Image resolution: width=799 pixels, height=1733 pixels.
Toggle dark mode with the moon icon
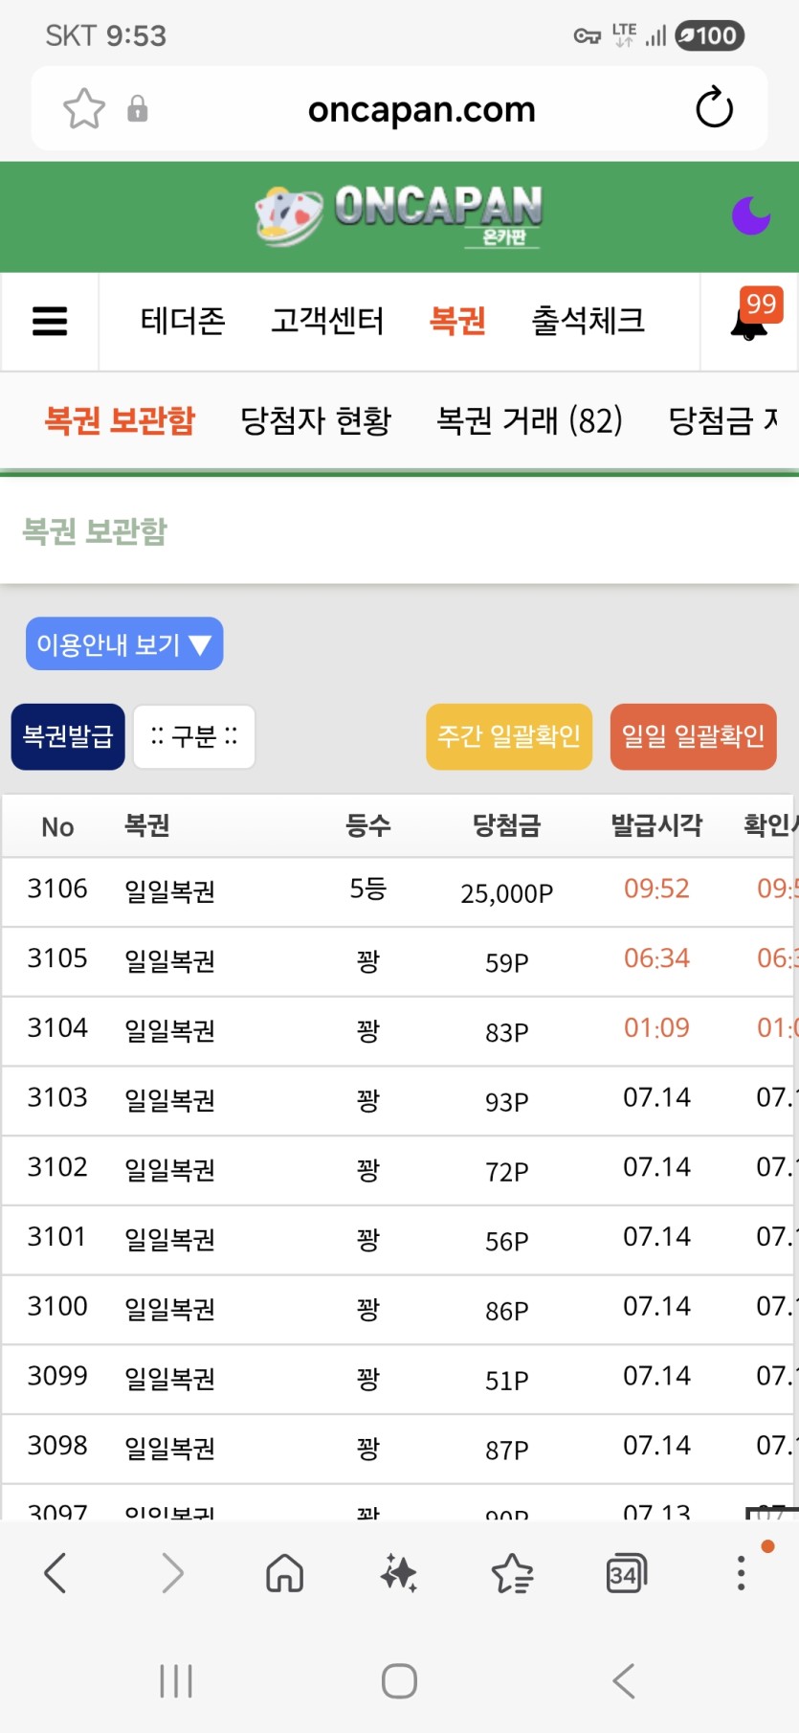coord(751,215)
